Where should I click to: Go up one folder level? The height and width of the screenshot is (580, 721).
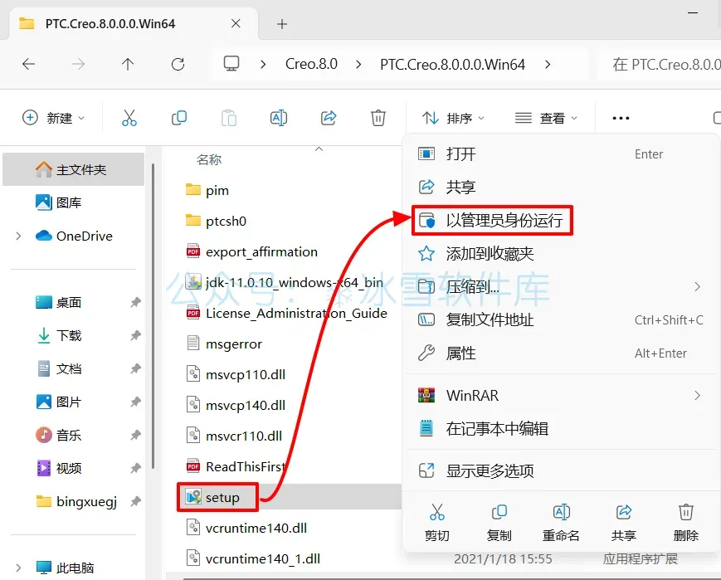tap(128, 64)
